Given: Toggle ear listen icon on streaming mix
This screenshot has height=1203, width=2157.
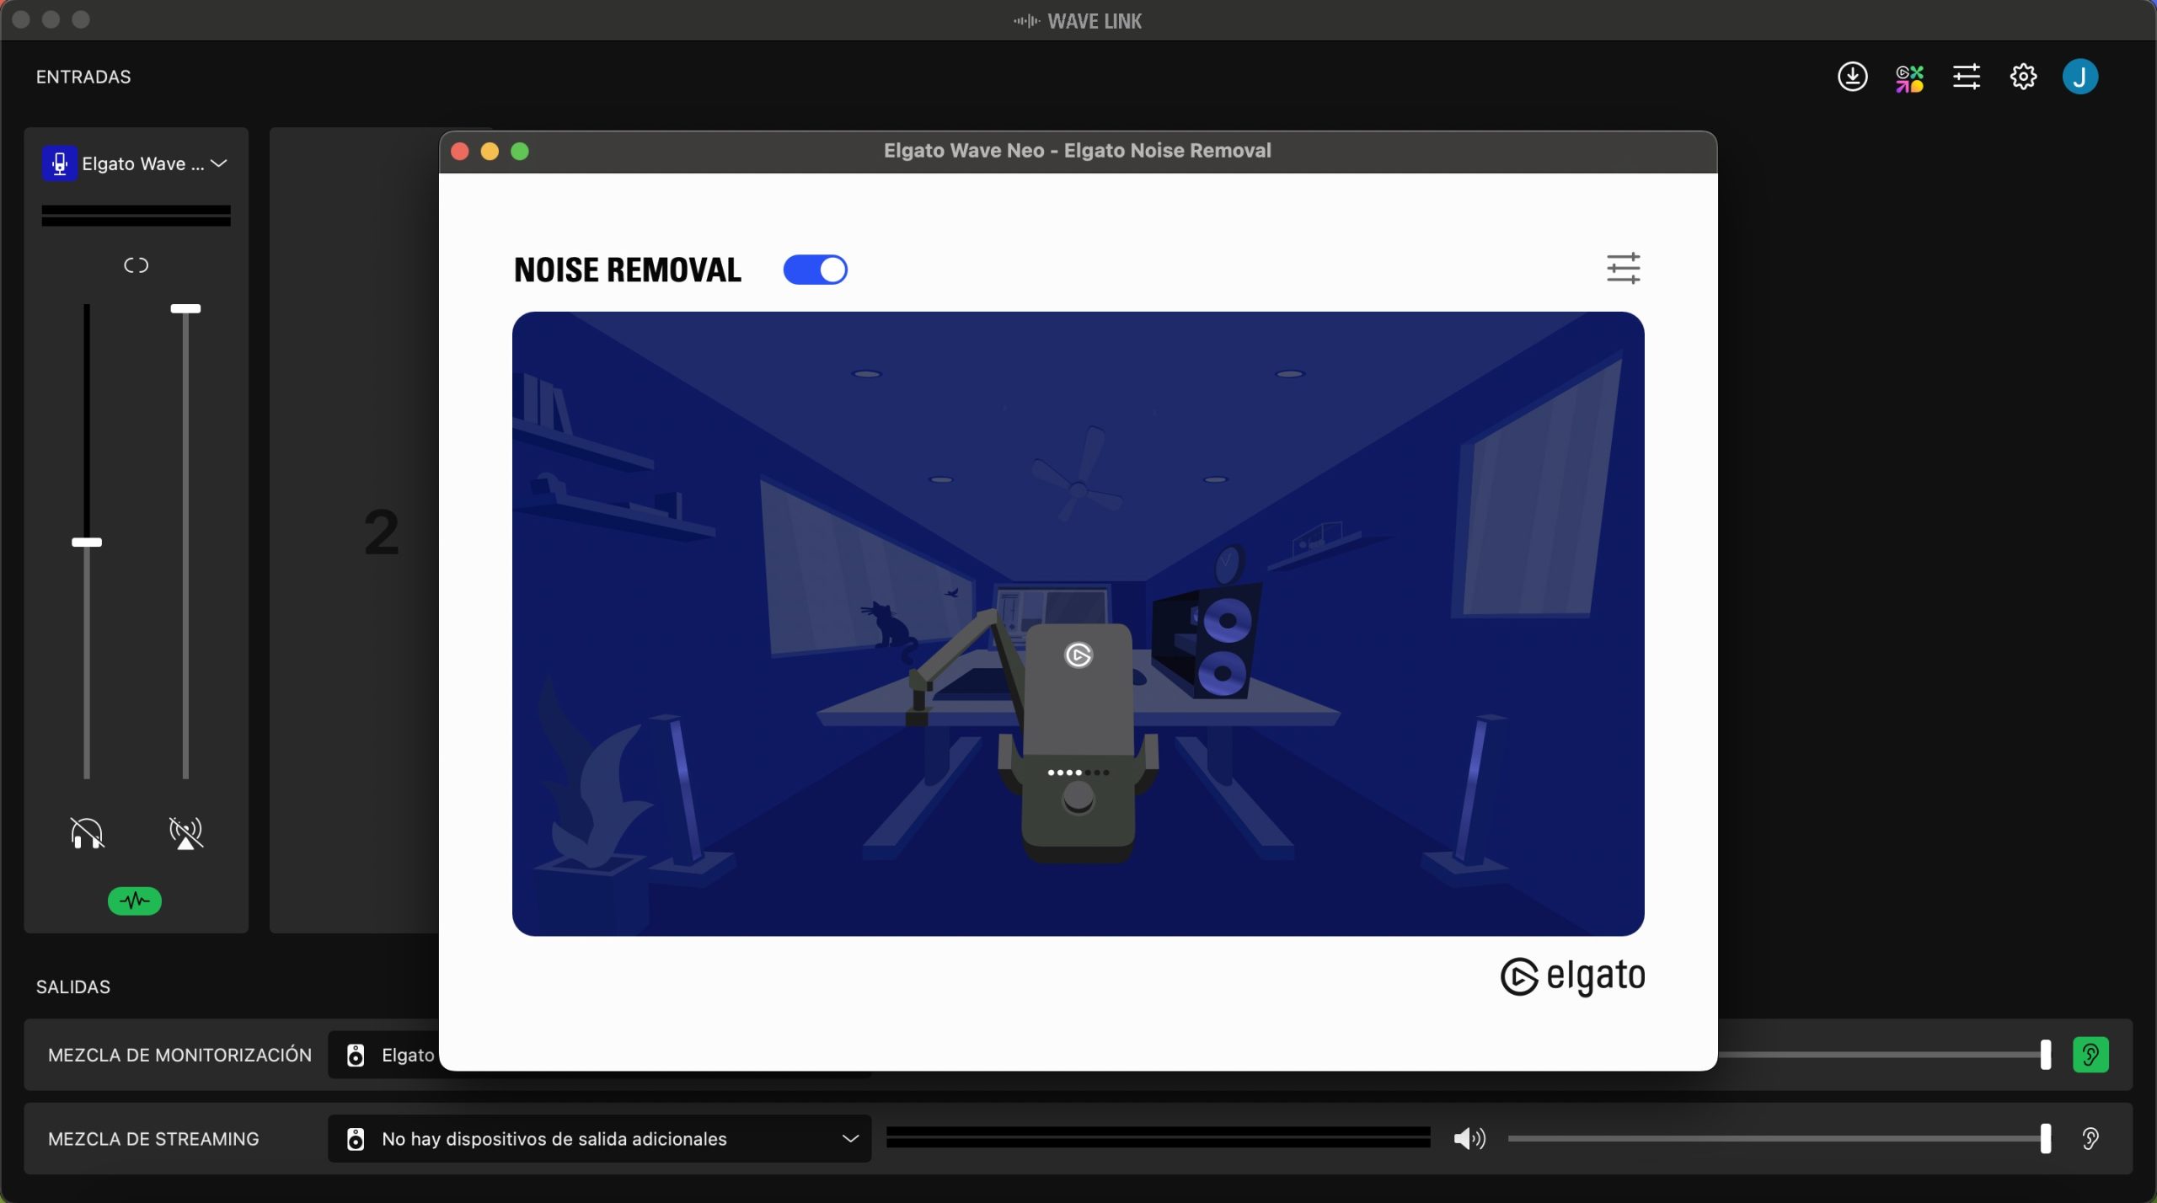Looking at the screenshot, I should click(2090, 1139).
